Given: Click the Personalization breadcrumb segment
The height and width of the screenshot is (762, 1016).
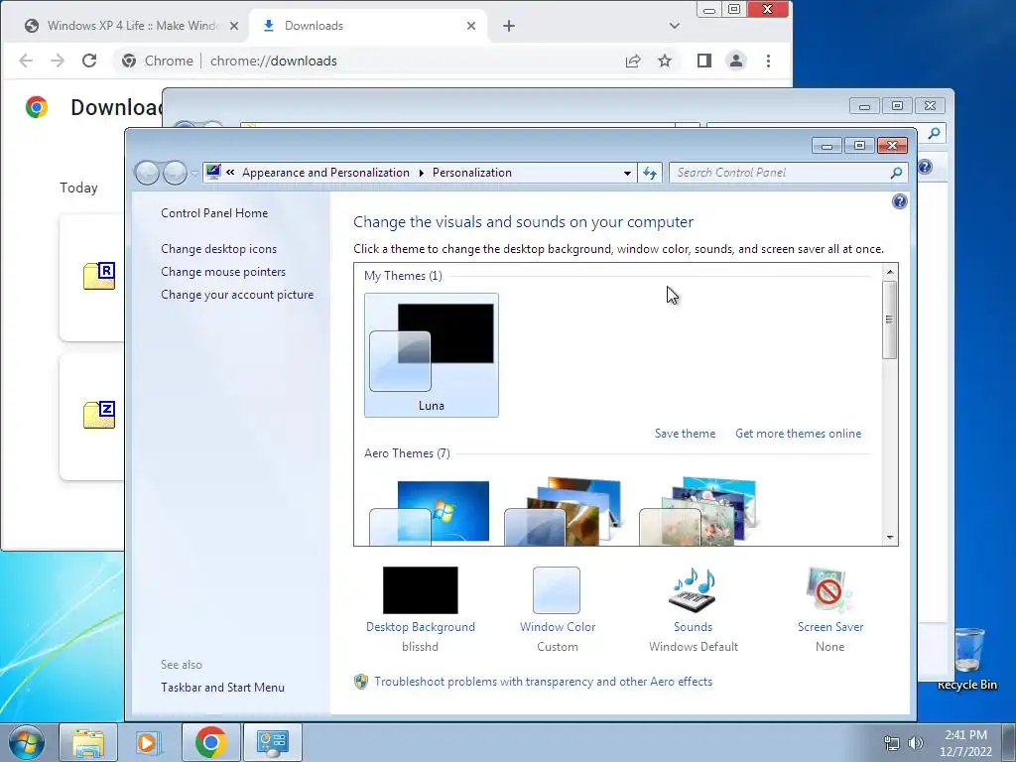Looking at the screenshot, I should (x=471, y=173).
